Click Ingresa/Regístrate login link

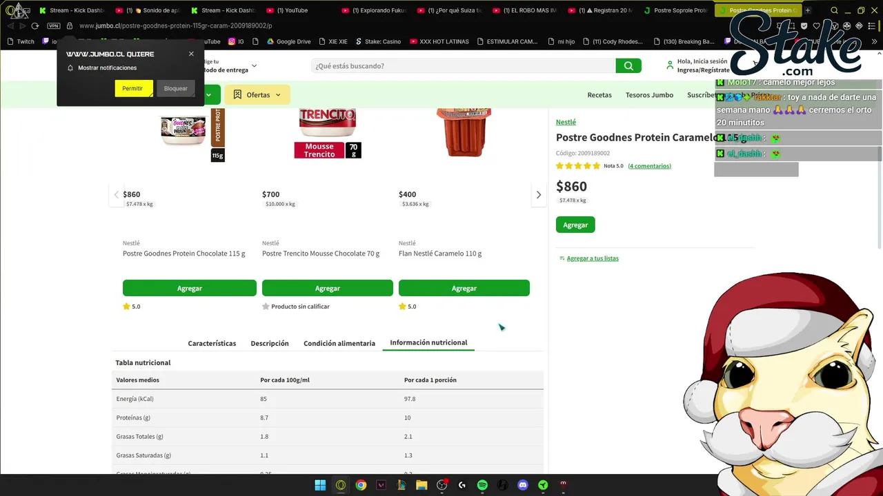tap(703, 70)
